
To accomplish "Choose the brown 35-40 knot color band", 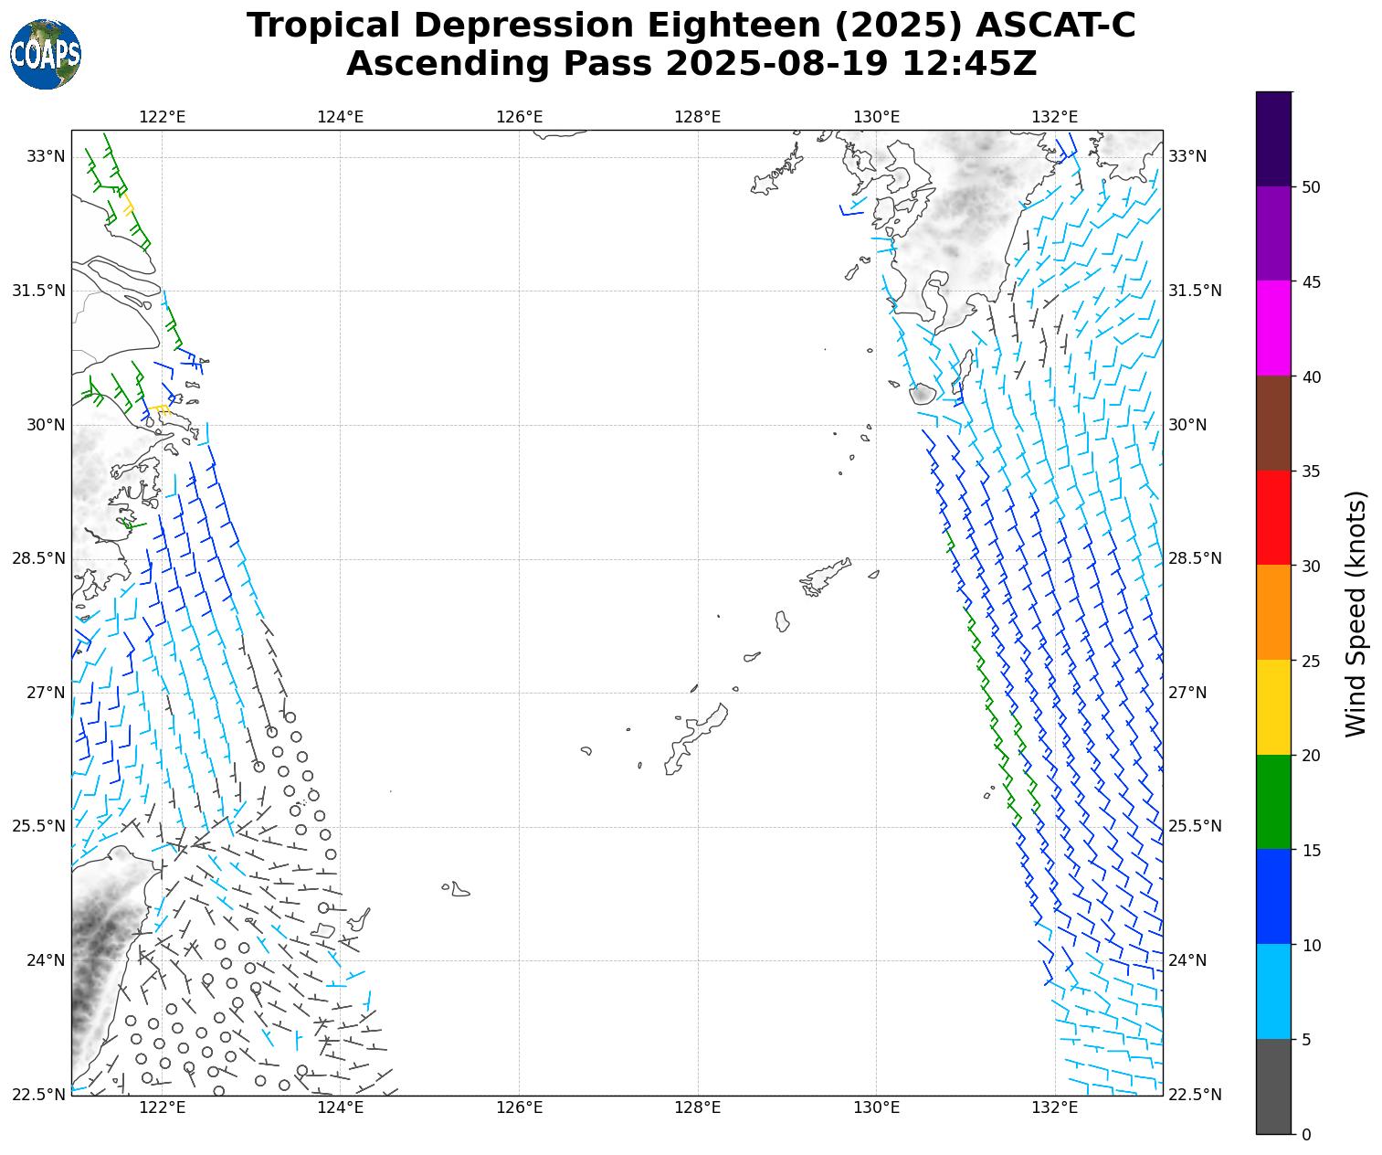I will tap(1273, 423).
